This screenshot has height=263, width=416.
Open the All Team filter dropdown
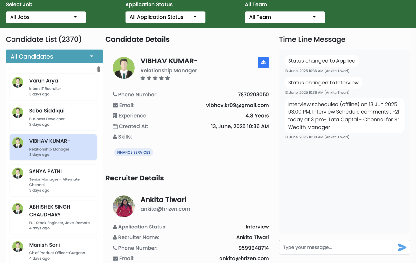pyautogui.click(x=285, y=17)
